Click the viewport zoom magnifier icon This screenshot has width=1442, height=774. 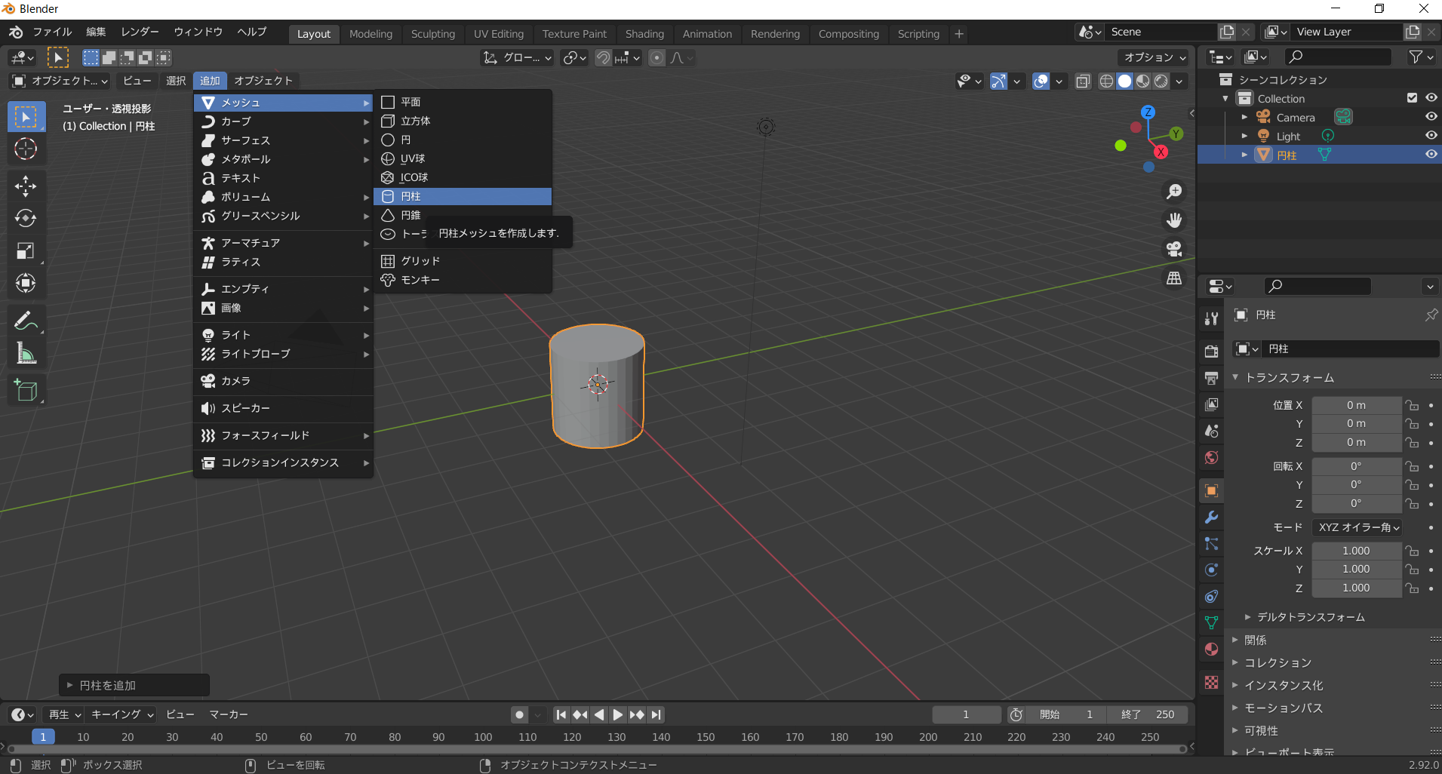click(1174, 192)
